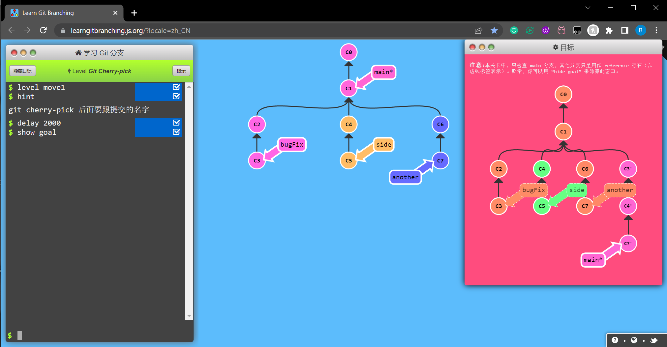
Task: Toggle the checkbox next to hint command
Action: (177, 96)
